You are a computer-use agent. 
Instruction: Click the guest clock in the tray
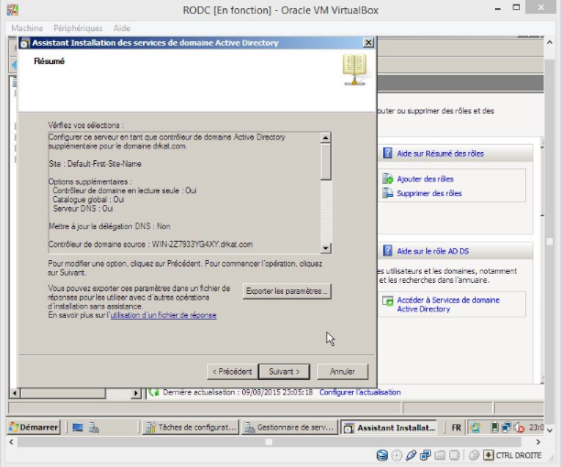tap(536, 428)
